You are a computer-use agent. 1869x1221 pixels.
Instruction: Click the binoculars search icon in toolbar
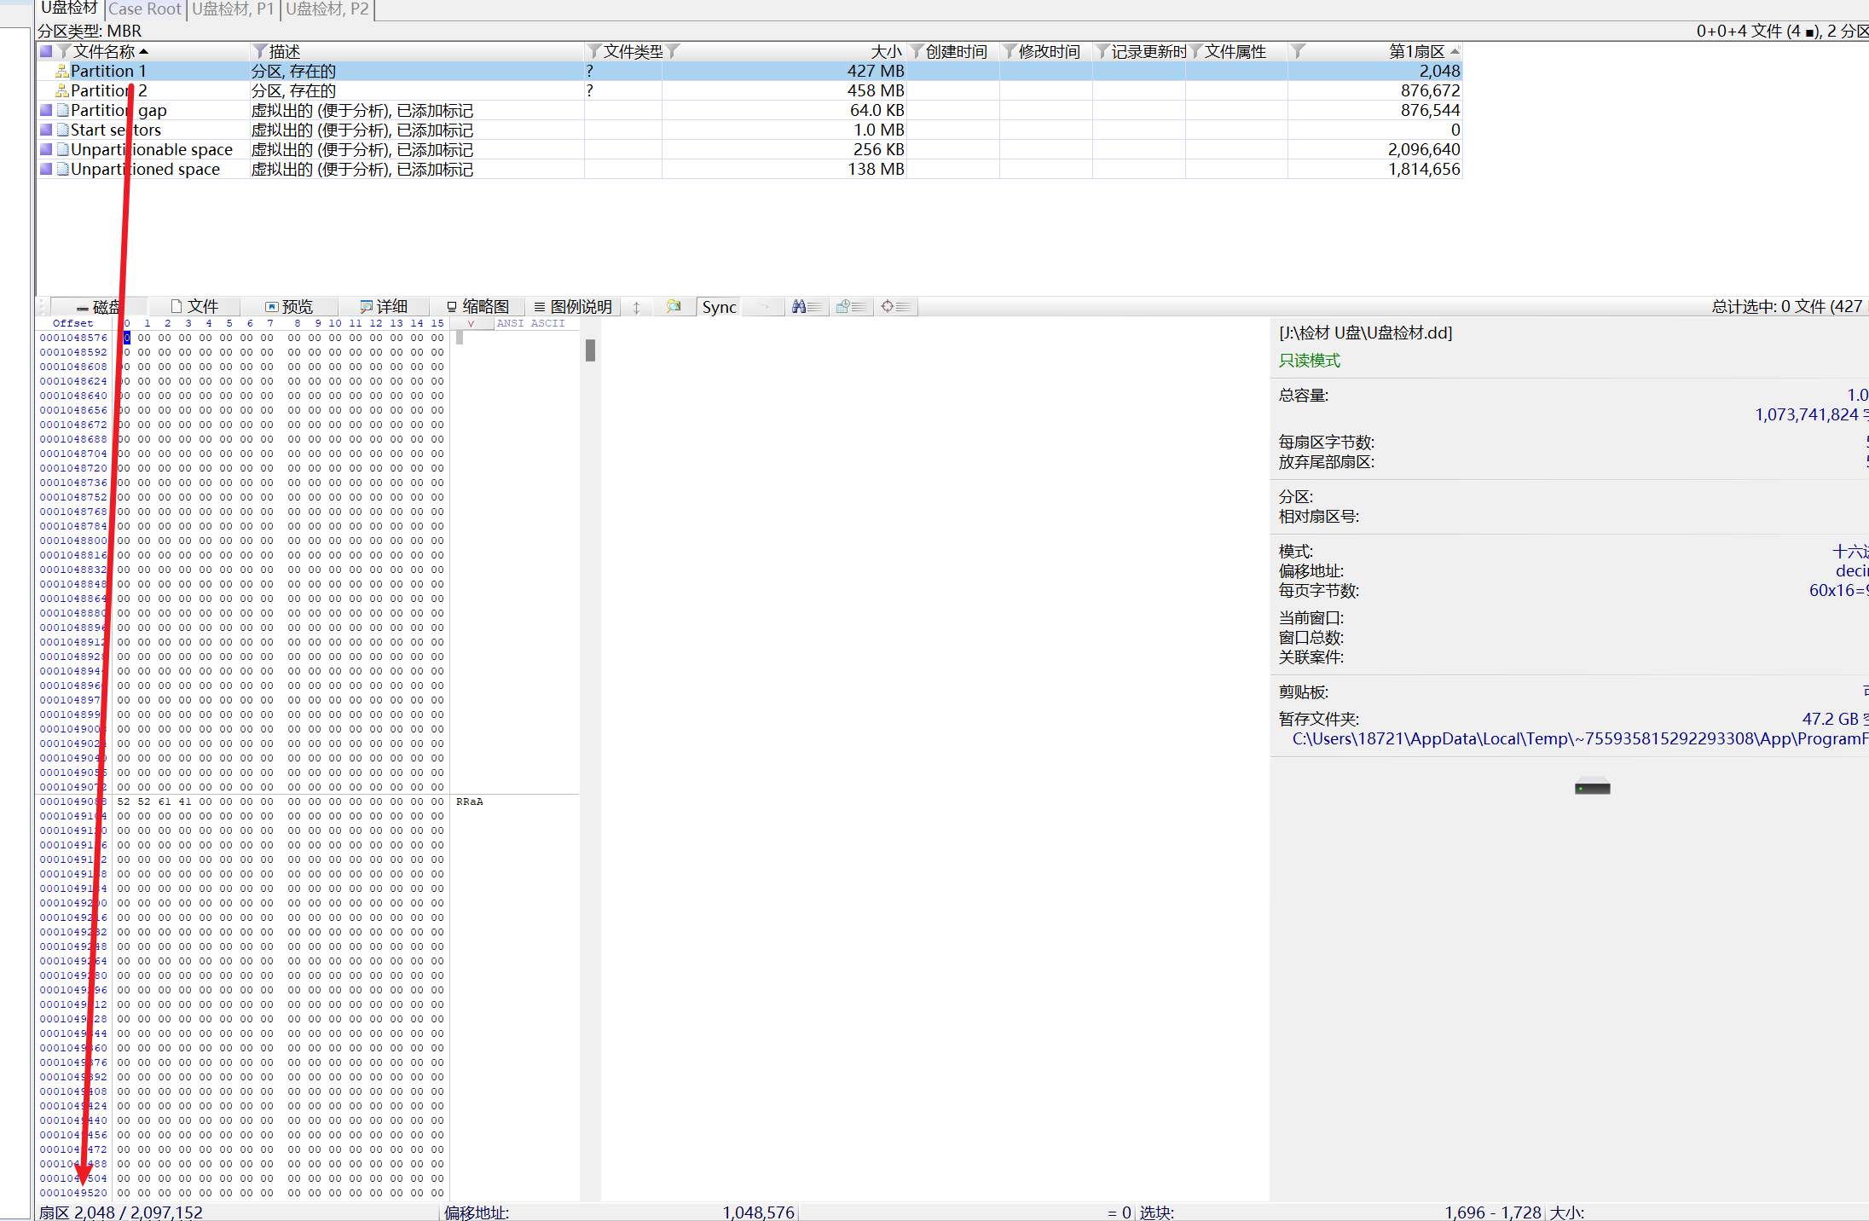(799, 307)
